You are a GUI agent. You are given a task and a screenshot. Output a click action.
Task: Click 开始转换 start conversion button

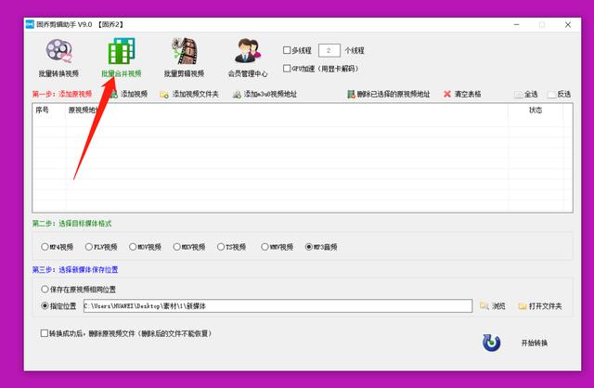(535, 343)
